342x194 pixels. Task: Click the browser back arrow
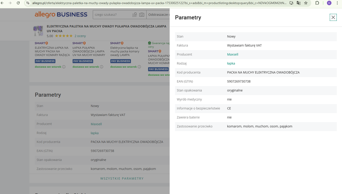point(2,3)
